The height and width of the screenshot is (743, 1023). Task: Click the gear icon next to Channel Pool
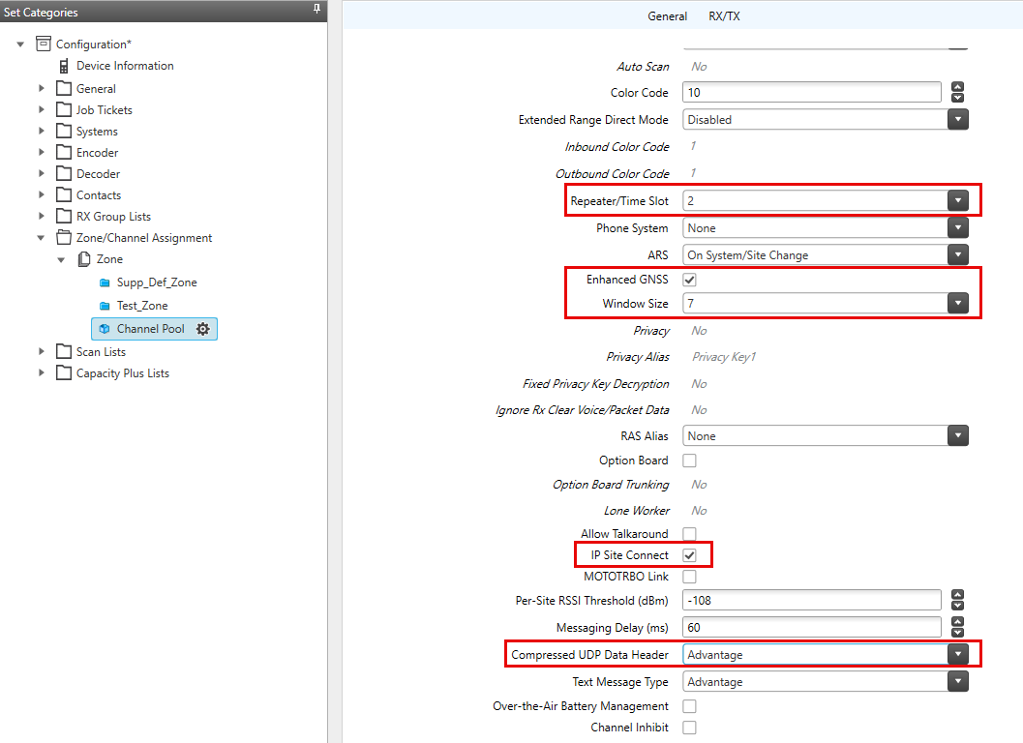(202, 329)
